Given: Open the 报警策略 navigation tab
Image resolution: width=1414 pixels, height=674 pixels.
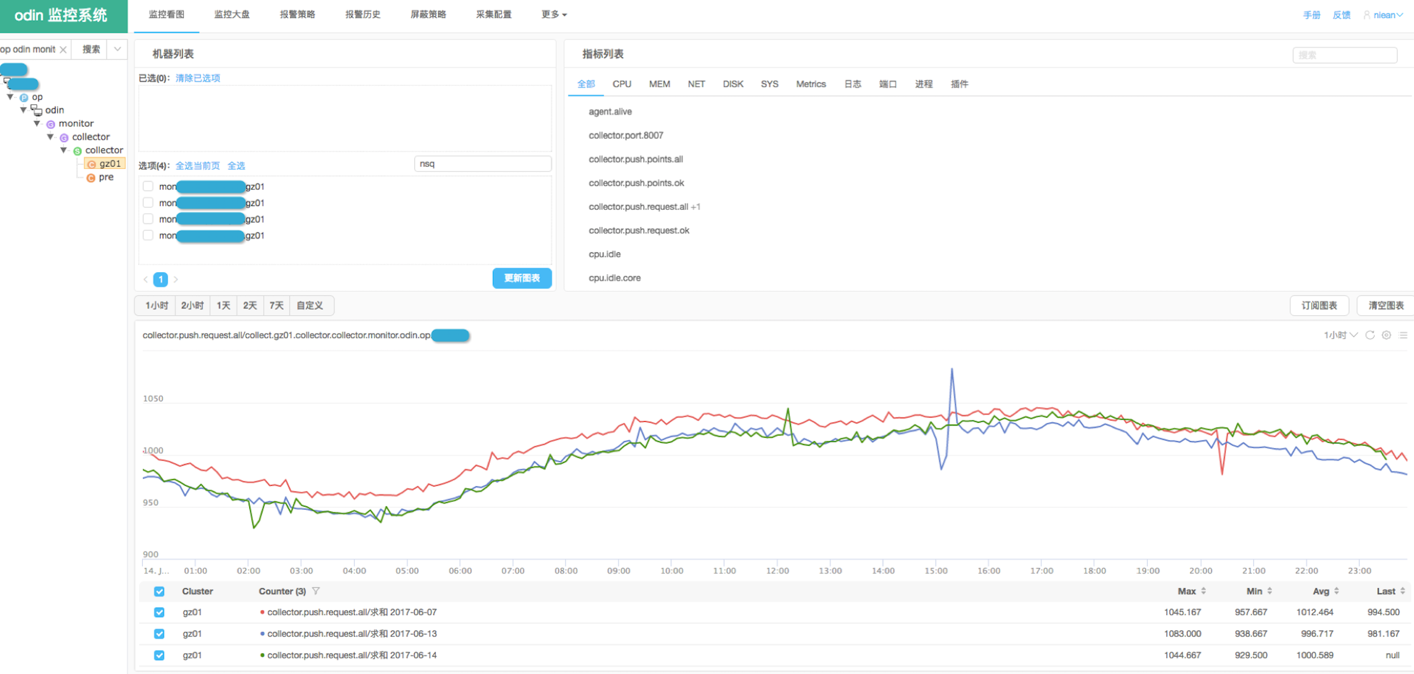Looking at the screenshot, I should pos(297,14).
